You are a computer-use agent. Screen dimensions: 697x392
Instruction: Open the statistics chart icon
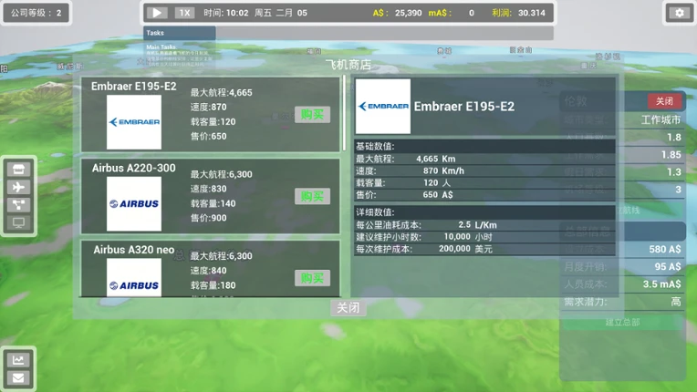click(18, 359)
